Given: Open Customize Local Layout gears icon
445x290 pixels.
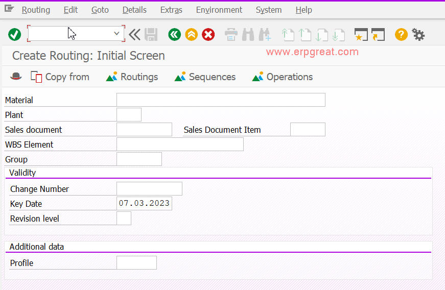Looking at the screenshot, I should [x=418, y=35].
